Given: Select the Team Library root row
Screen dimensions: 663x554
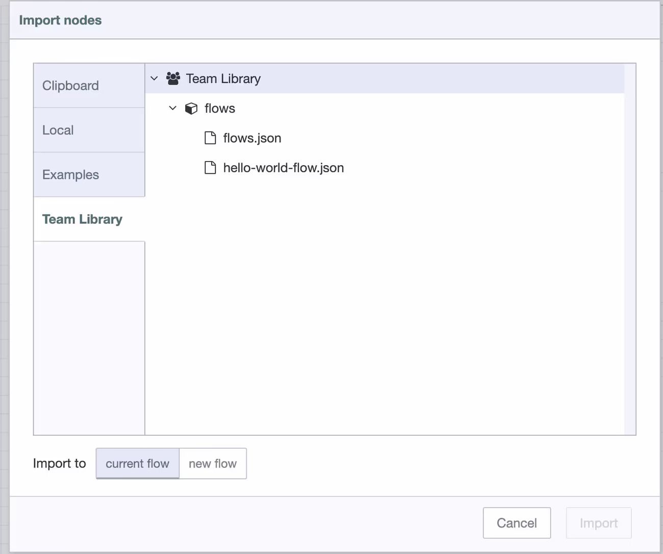Looking at the screenshot, I should pyautogui.click(x=223, y=78).
